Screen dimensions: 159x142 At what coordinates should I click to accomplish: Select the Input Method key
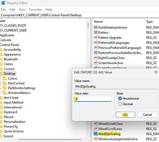pyautogui.click(x=13, y=102)
